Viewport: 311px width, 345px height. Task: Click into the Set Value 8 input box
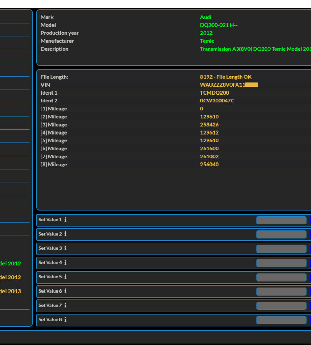point(281,320)
